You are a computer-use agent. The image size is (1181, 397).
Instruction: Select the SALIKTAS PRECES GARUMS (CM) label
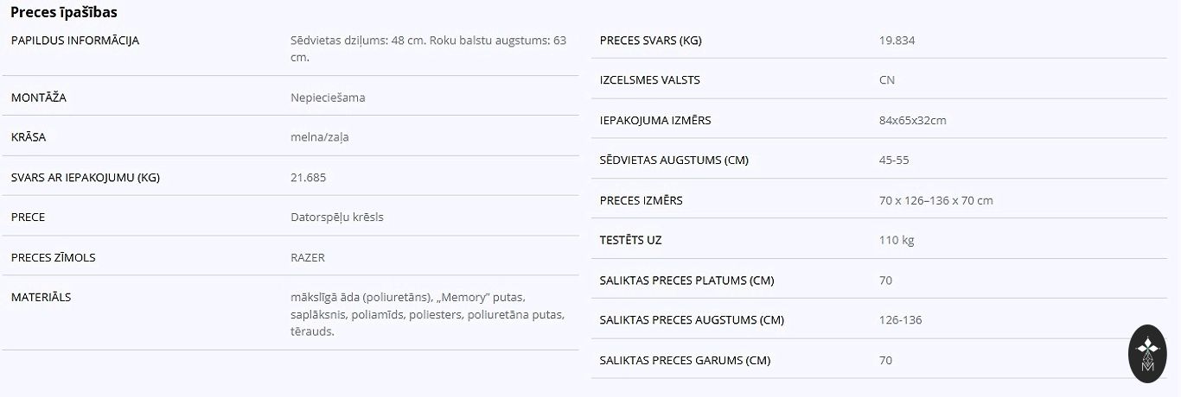click(x=686, y=360)
